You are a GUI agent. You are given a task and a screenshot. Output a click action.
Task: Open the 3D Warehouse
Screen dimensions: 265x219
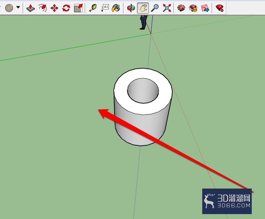(x=181, y=8)
